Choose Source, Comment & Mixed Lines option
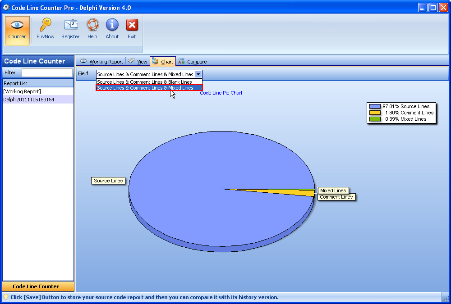 [x=145, y=88]
